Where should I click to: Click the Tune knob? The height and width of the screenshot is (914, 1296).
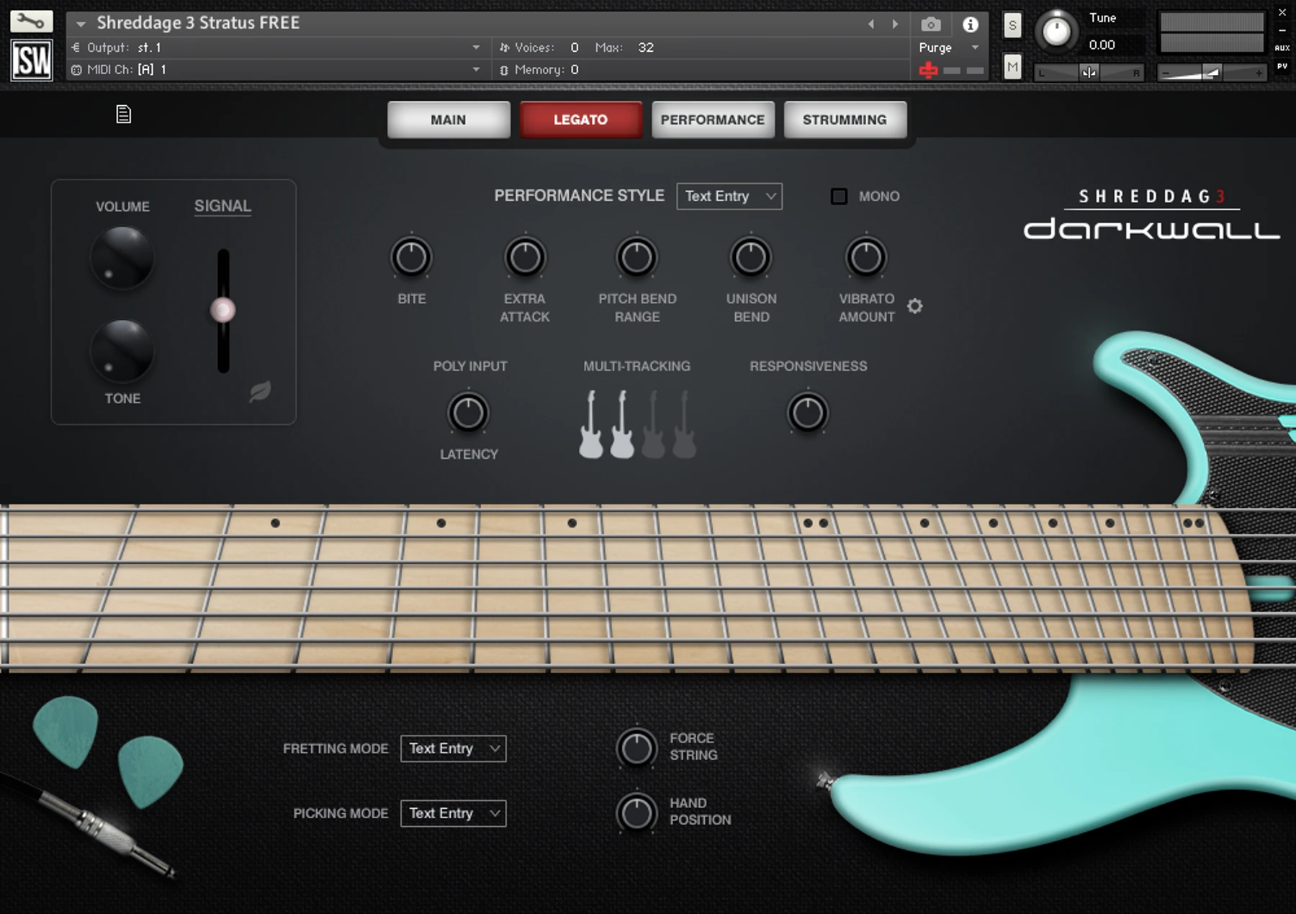1056,32
